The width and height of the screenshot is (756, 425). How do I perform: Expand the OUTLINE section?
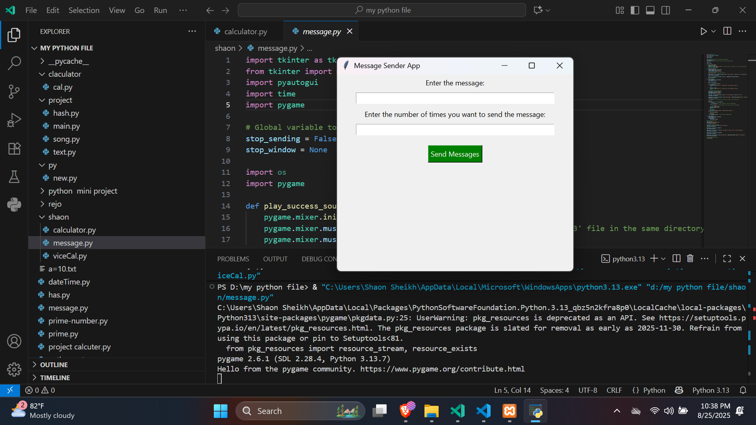(x=53, y=365)
